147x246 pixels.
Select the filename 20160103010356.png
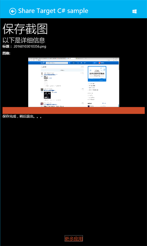(30, 47)
